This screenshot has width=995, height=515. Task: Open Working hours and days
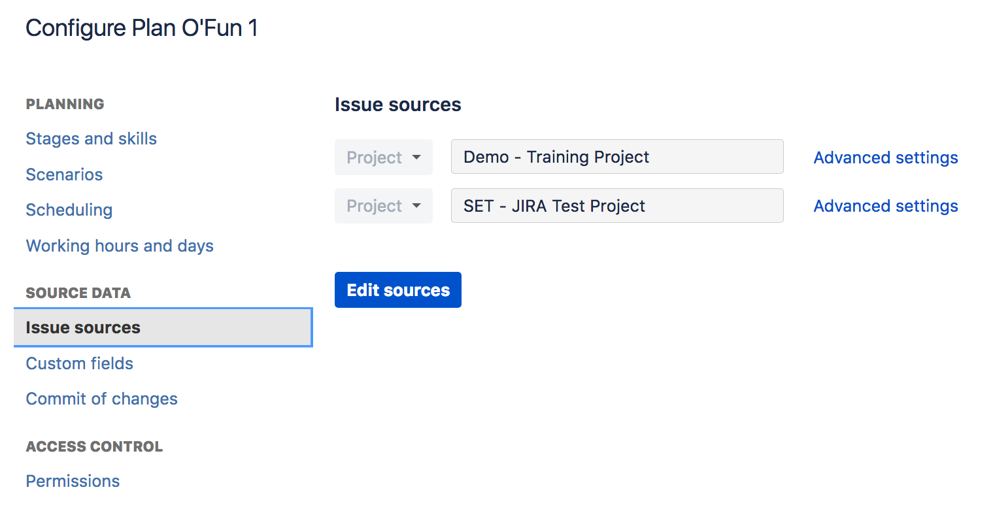point(119,246)
